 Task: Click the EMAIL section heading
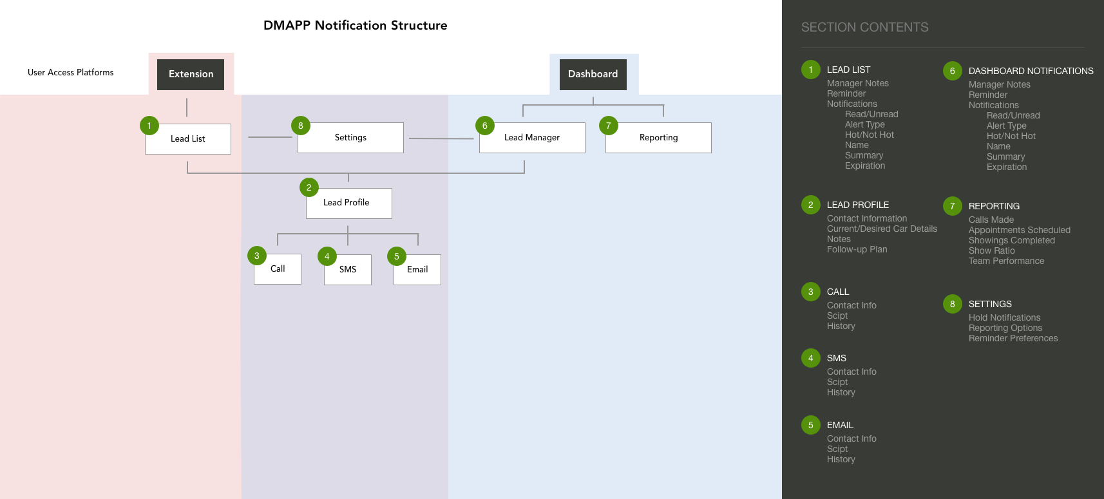pyautogui.click(x=840, y=425)
